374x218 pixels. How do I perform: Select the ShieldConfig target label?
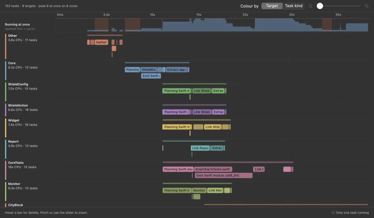coord(18,84)
